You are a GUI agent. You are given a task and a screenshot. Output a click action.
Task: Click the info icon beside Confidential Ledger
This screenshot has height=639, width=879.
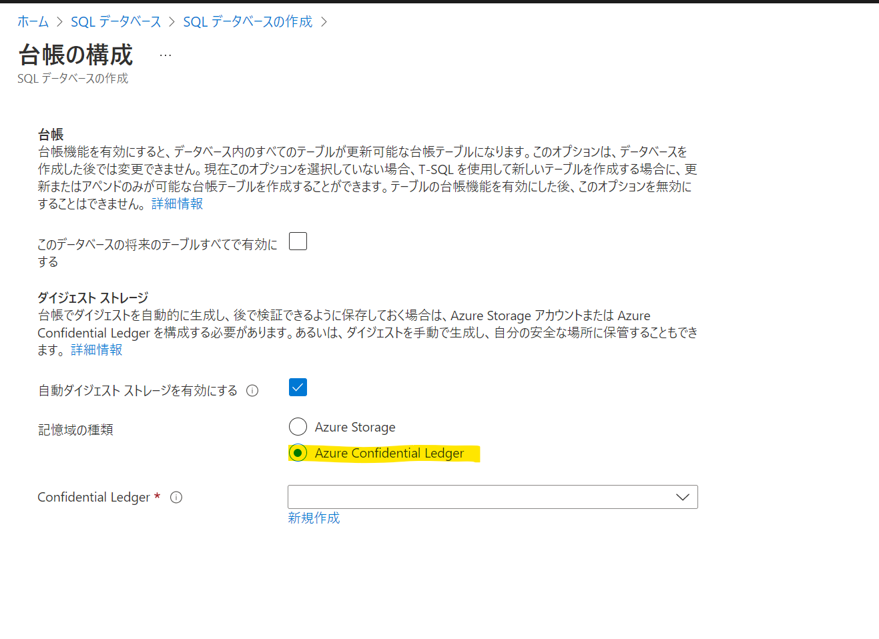pyautogui.click(x=176, y=497)
